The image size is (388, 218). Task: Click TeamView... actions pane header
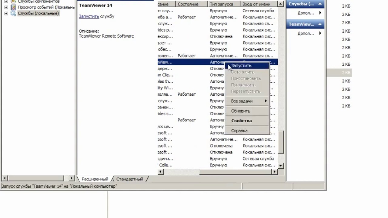305,24
